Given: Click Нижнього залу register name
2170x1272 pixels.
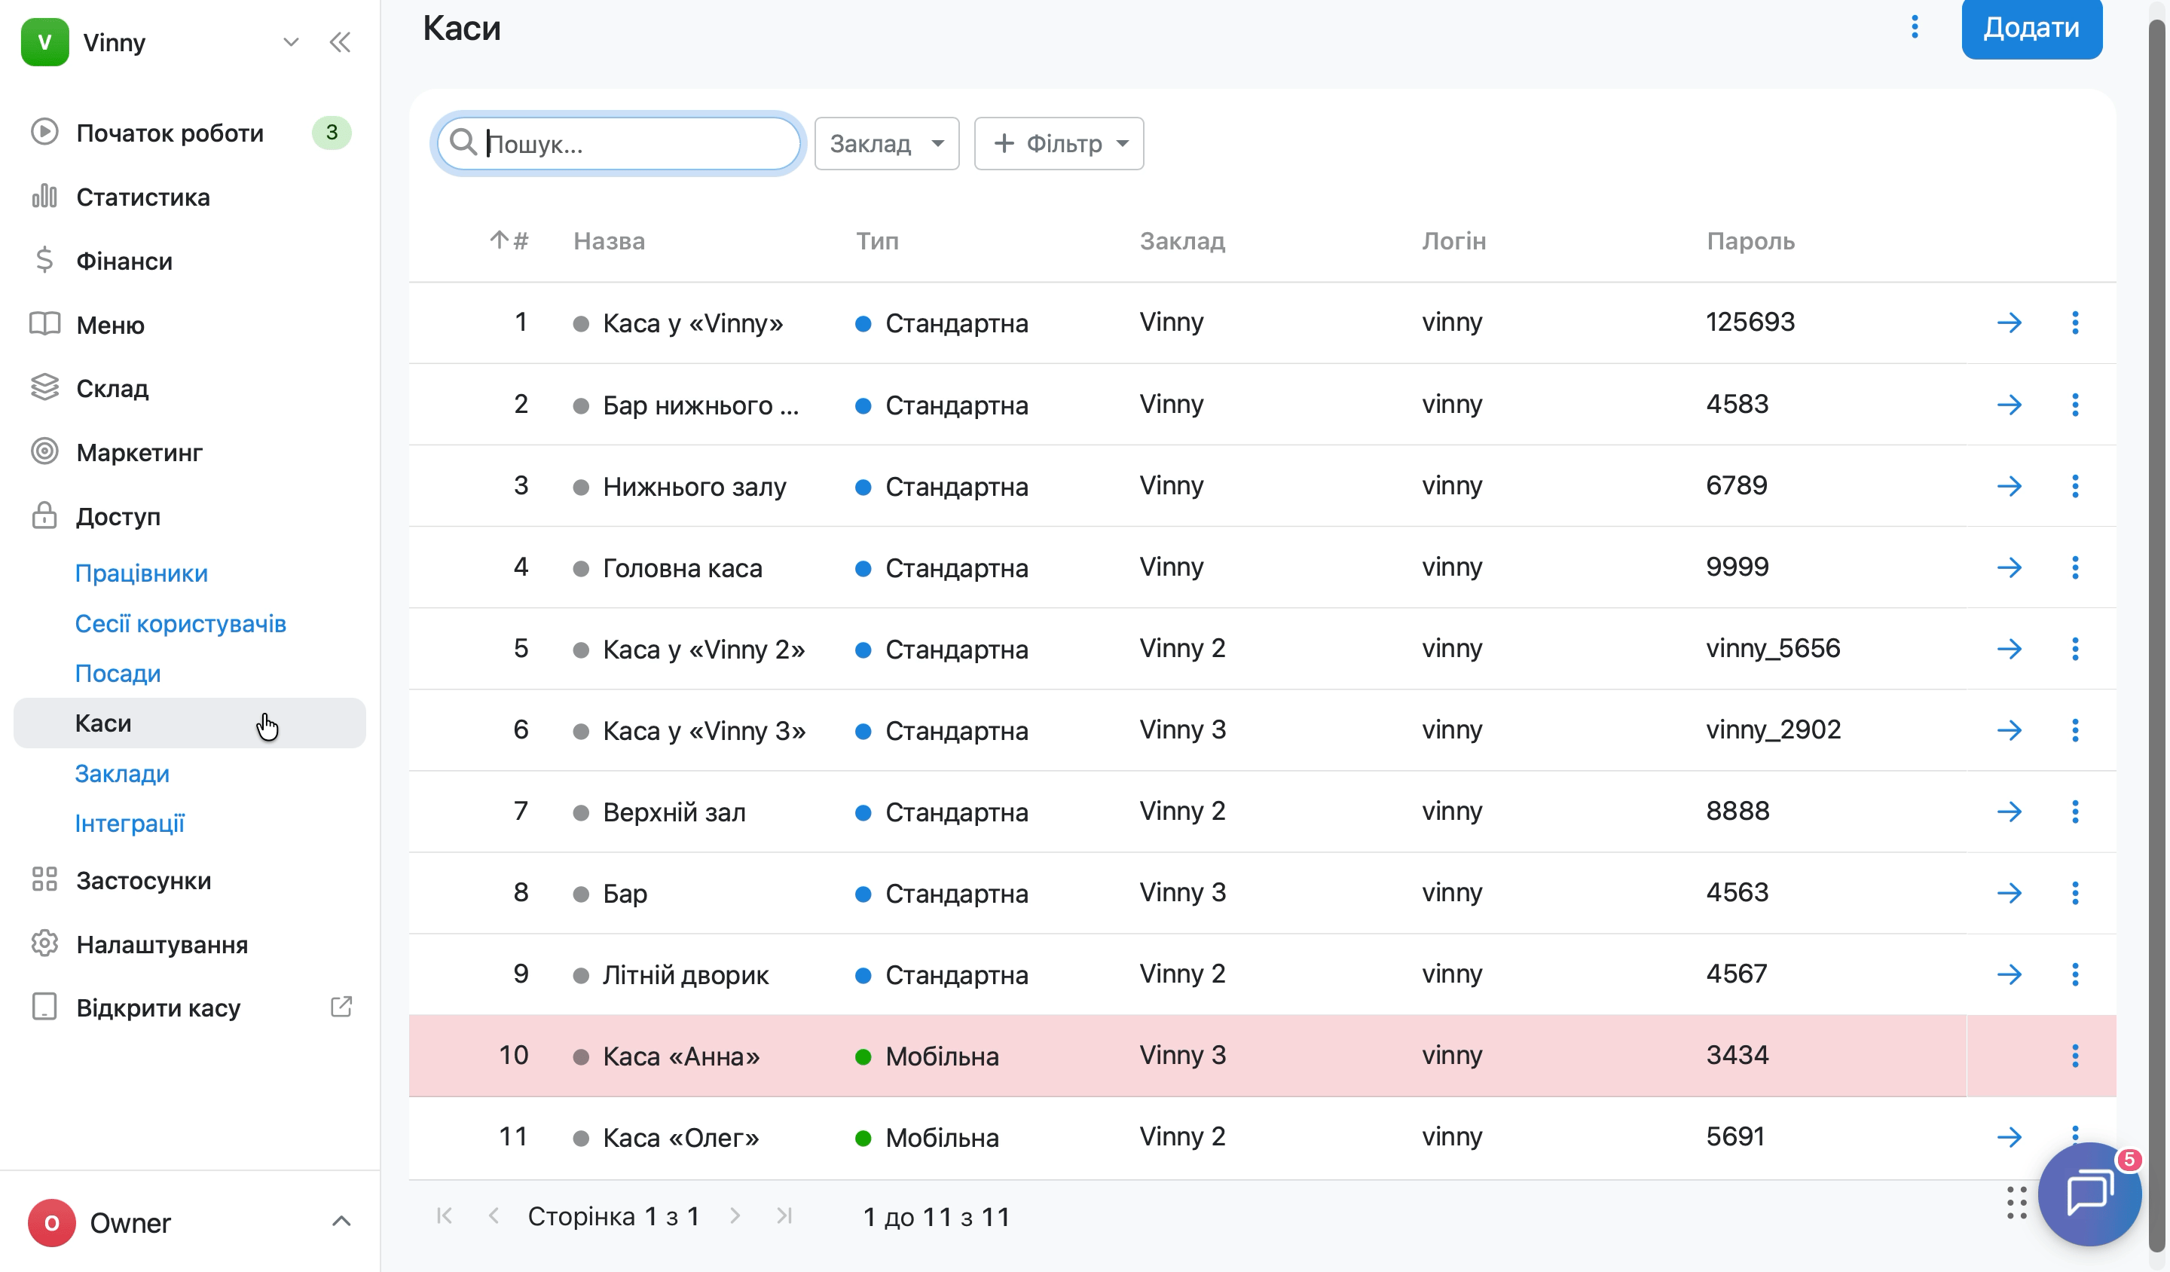Looking at the screenshot, I should pyautogui.click(x=694, y=487).
